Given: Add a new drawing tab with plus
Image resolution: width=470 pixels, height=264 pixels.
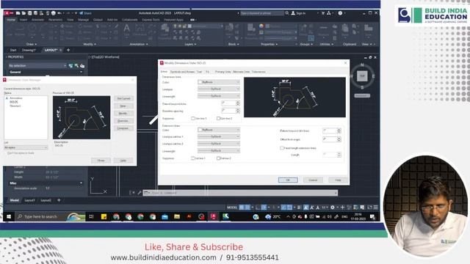Looking at the screenshot, I should click(x=68, y=50).
